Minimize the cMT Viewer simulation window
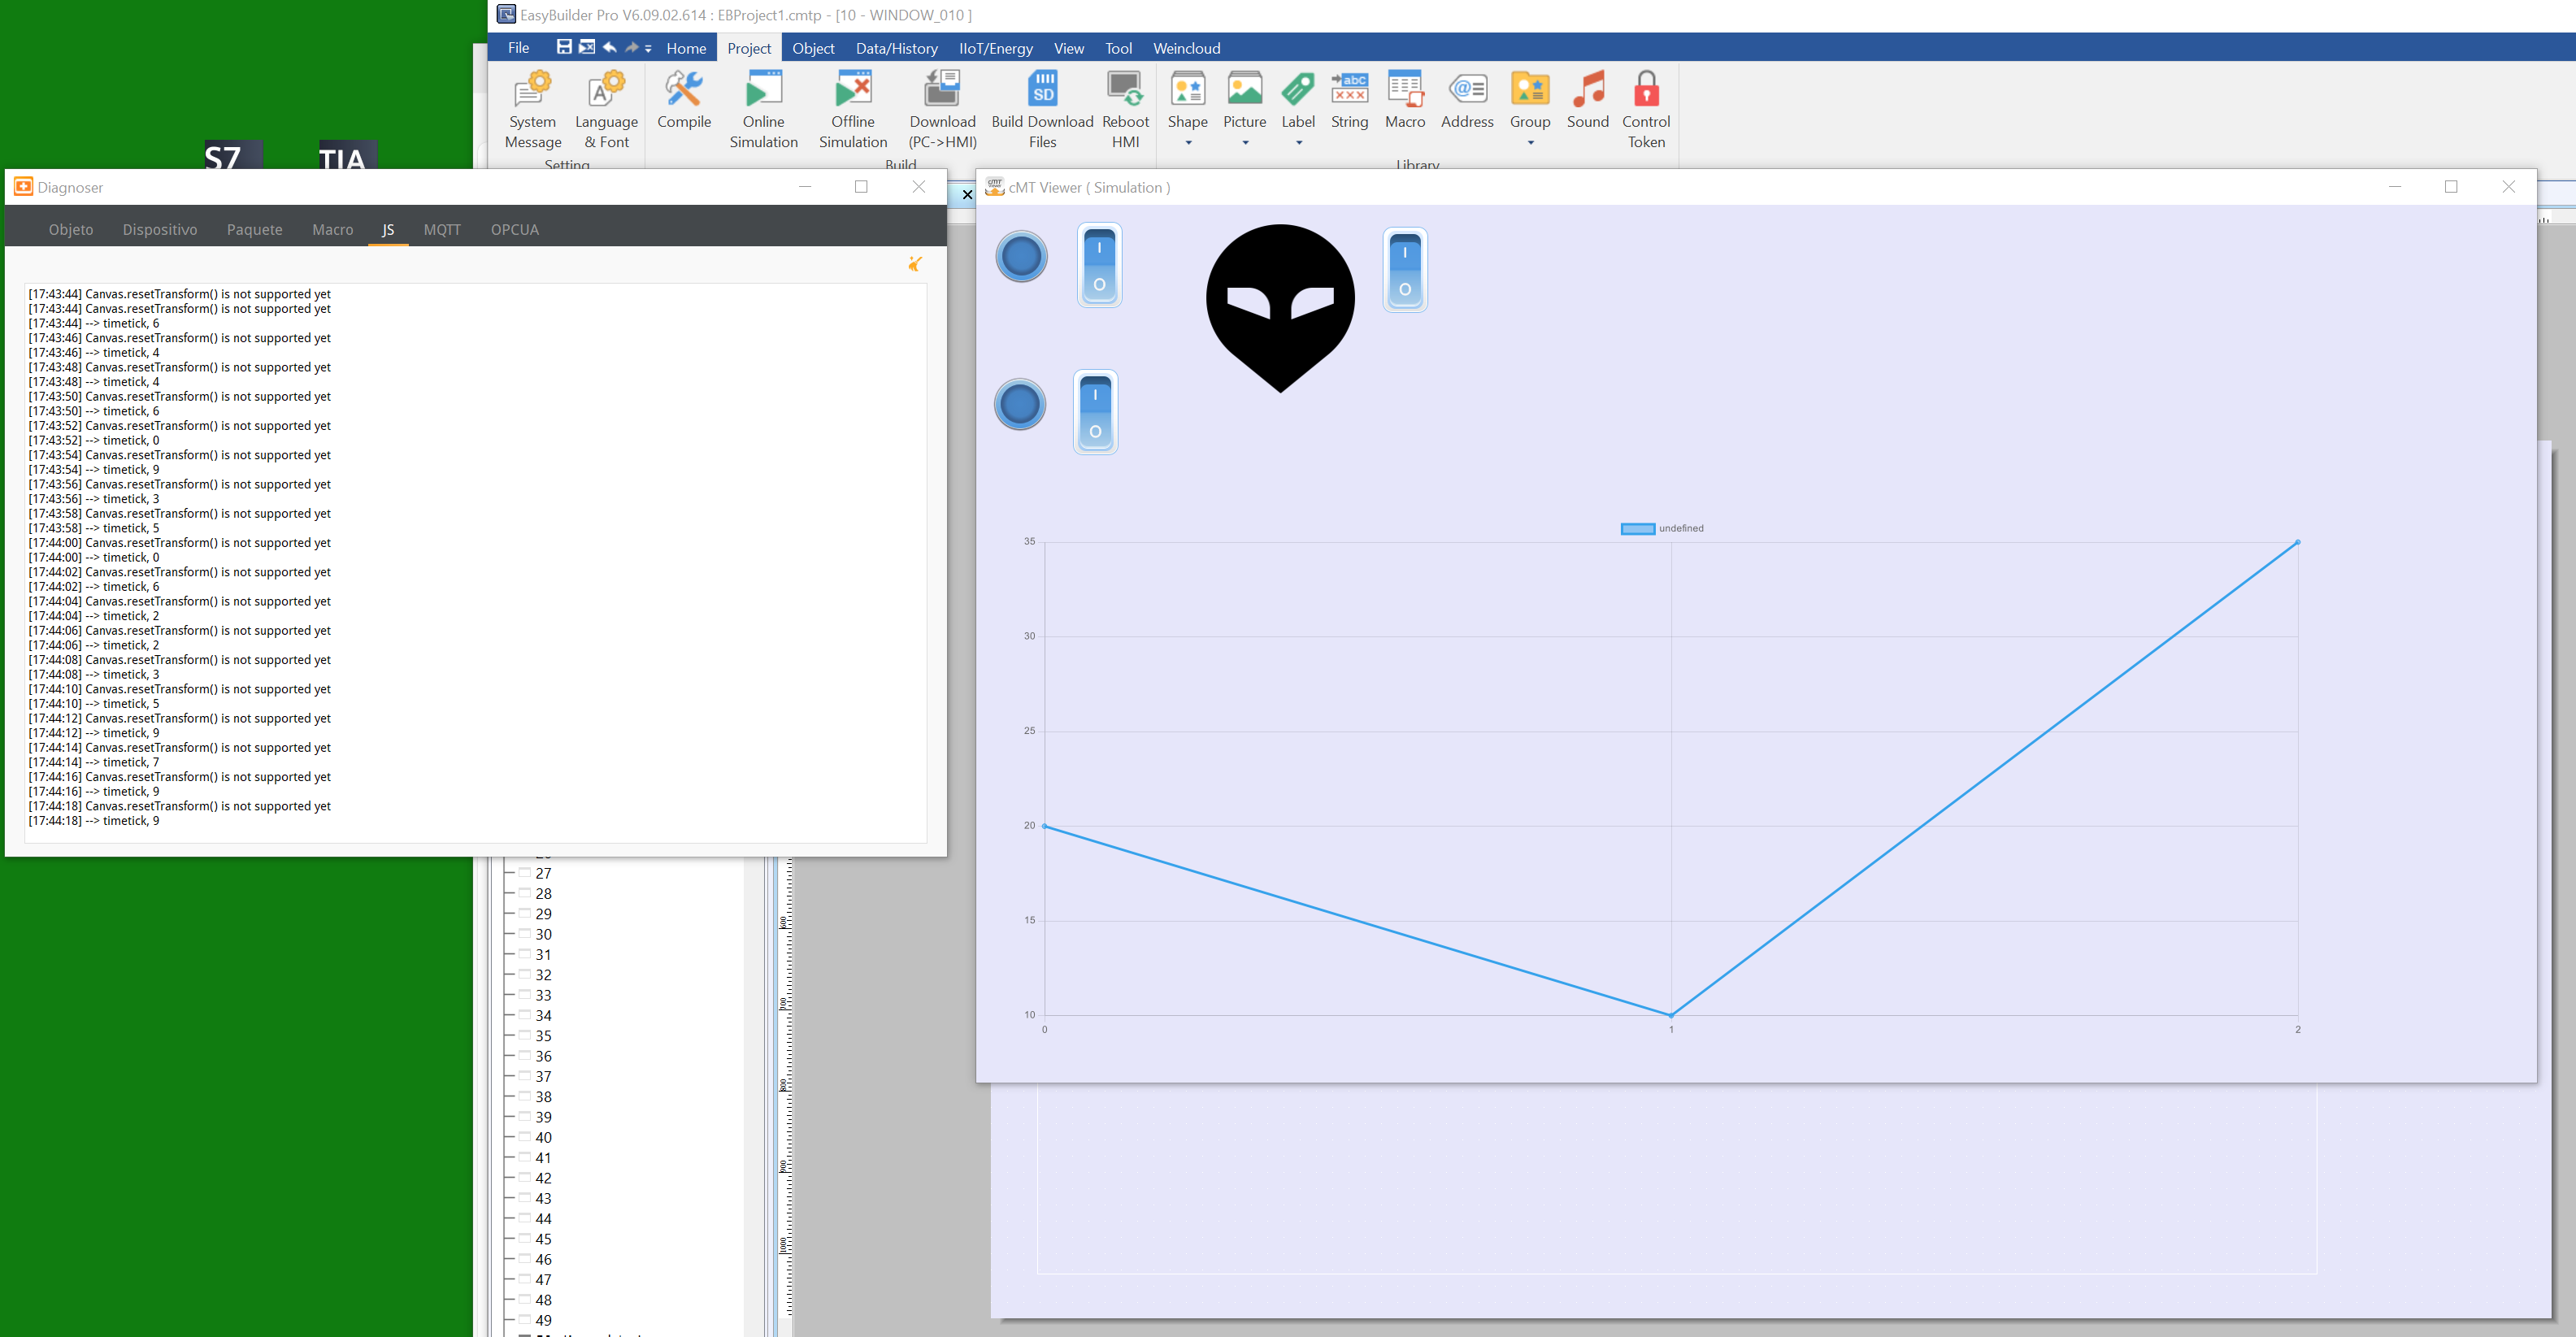Image resolution: width=2576 pixels, height=1337 pixels. 2394,187
